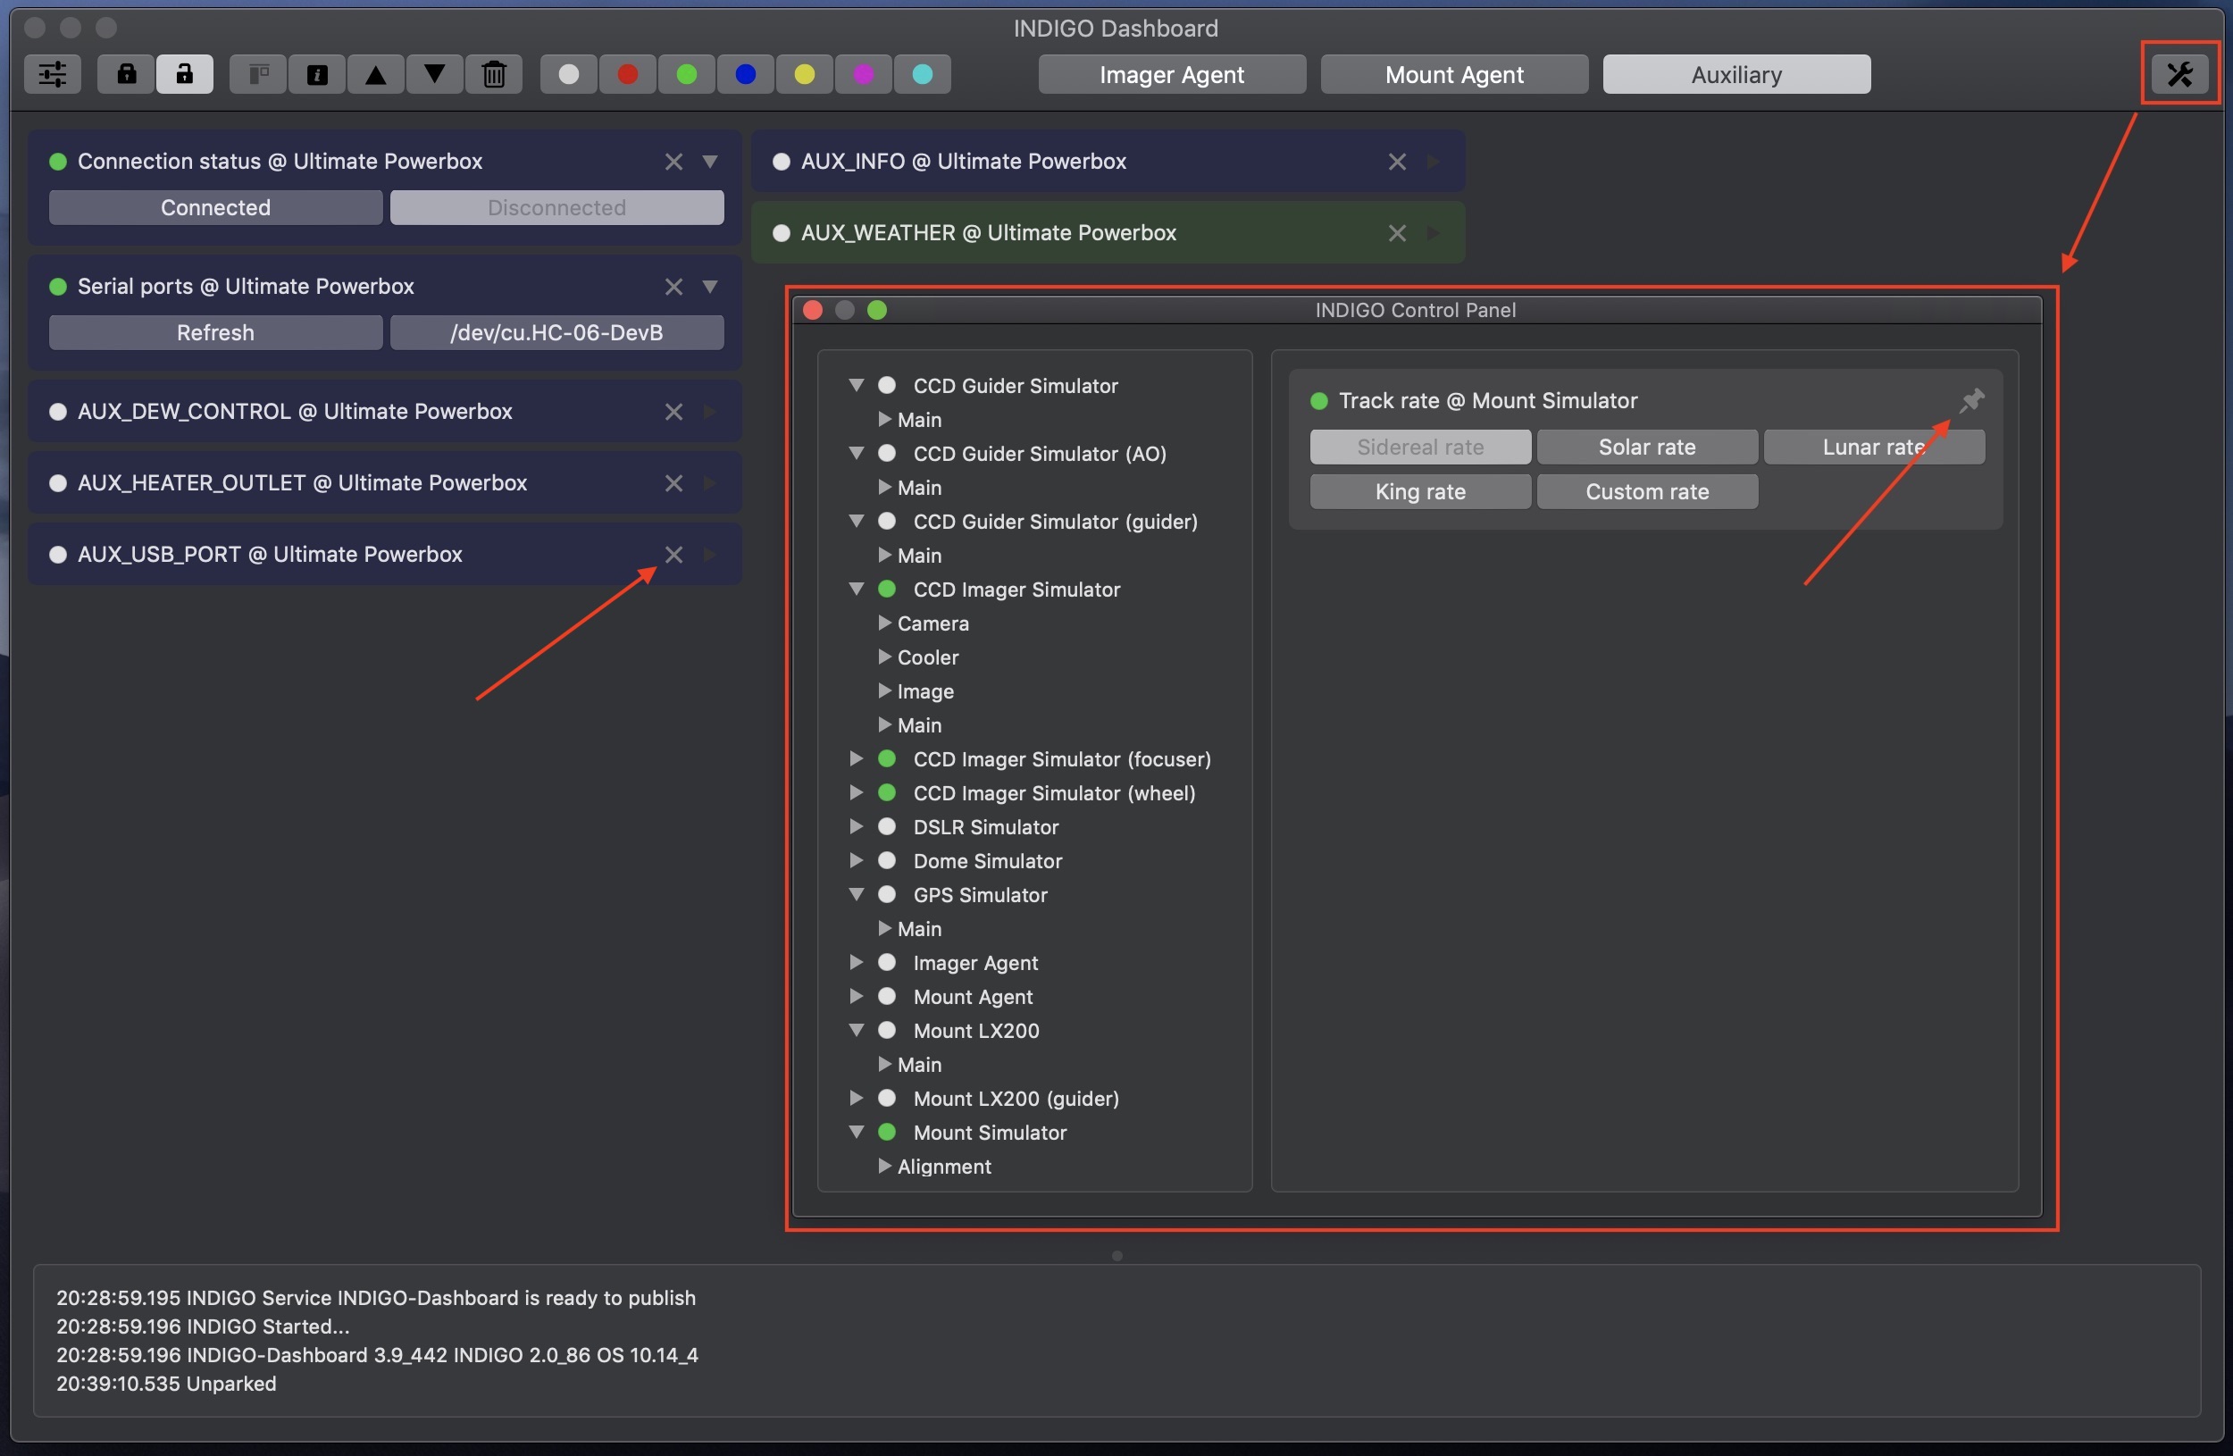The width and height of the screenshot is (2233, 1456).
Task: Select Mount LX200 (guider) in tree
Action: click(x=1016, y=1098)
